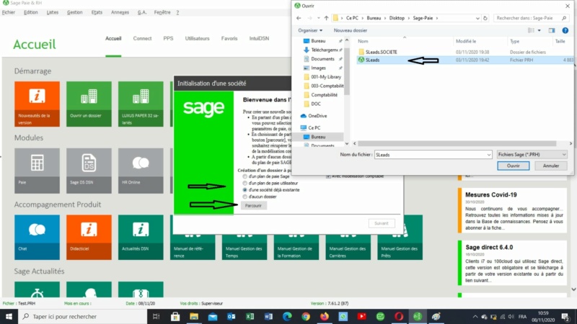This screenshot has height=324, width=577.
Task: Open Firefox from the taskbar
Action: 324,316
